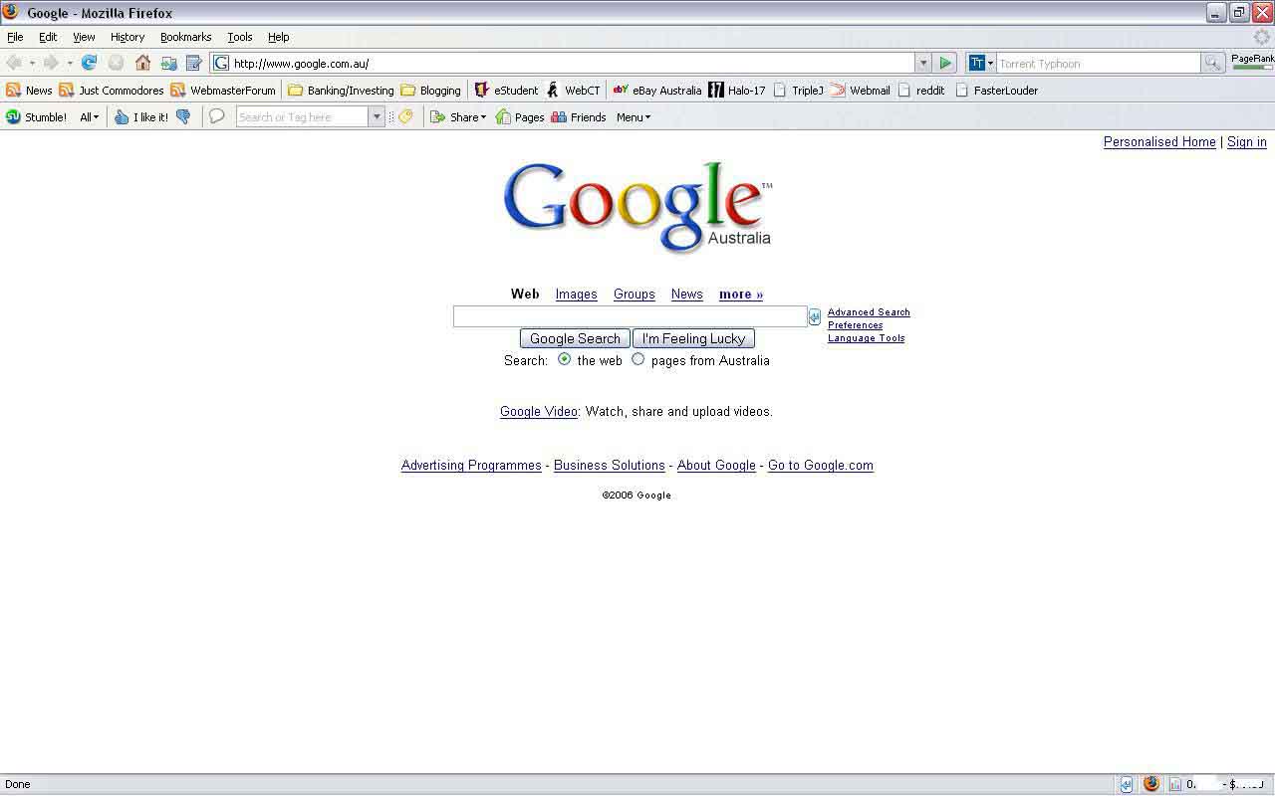Open the StumbleUpon Menu dropdown
Image resolution: width=1275 pixels, height=796 pixels.
(634, 117)
